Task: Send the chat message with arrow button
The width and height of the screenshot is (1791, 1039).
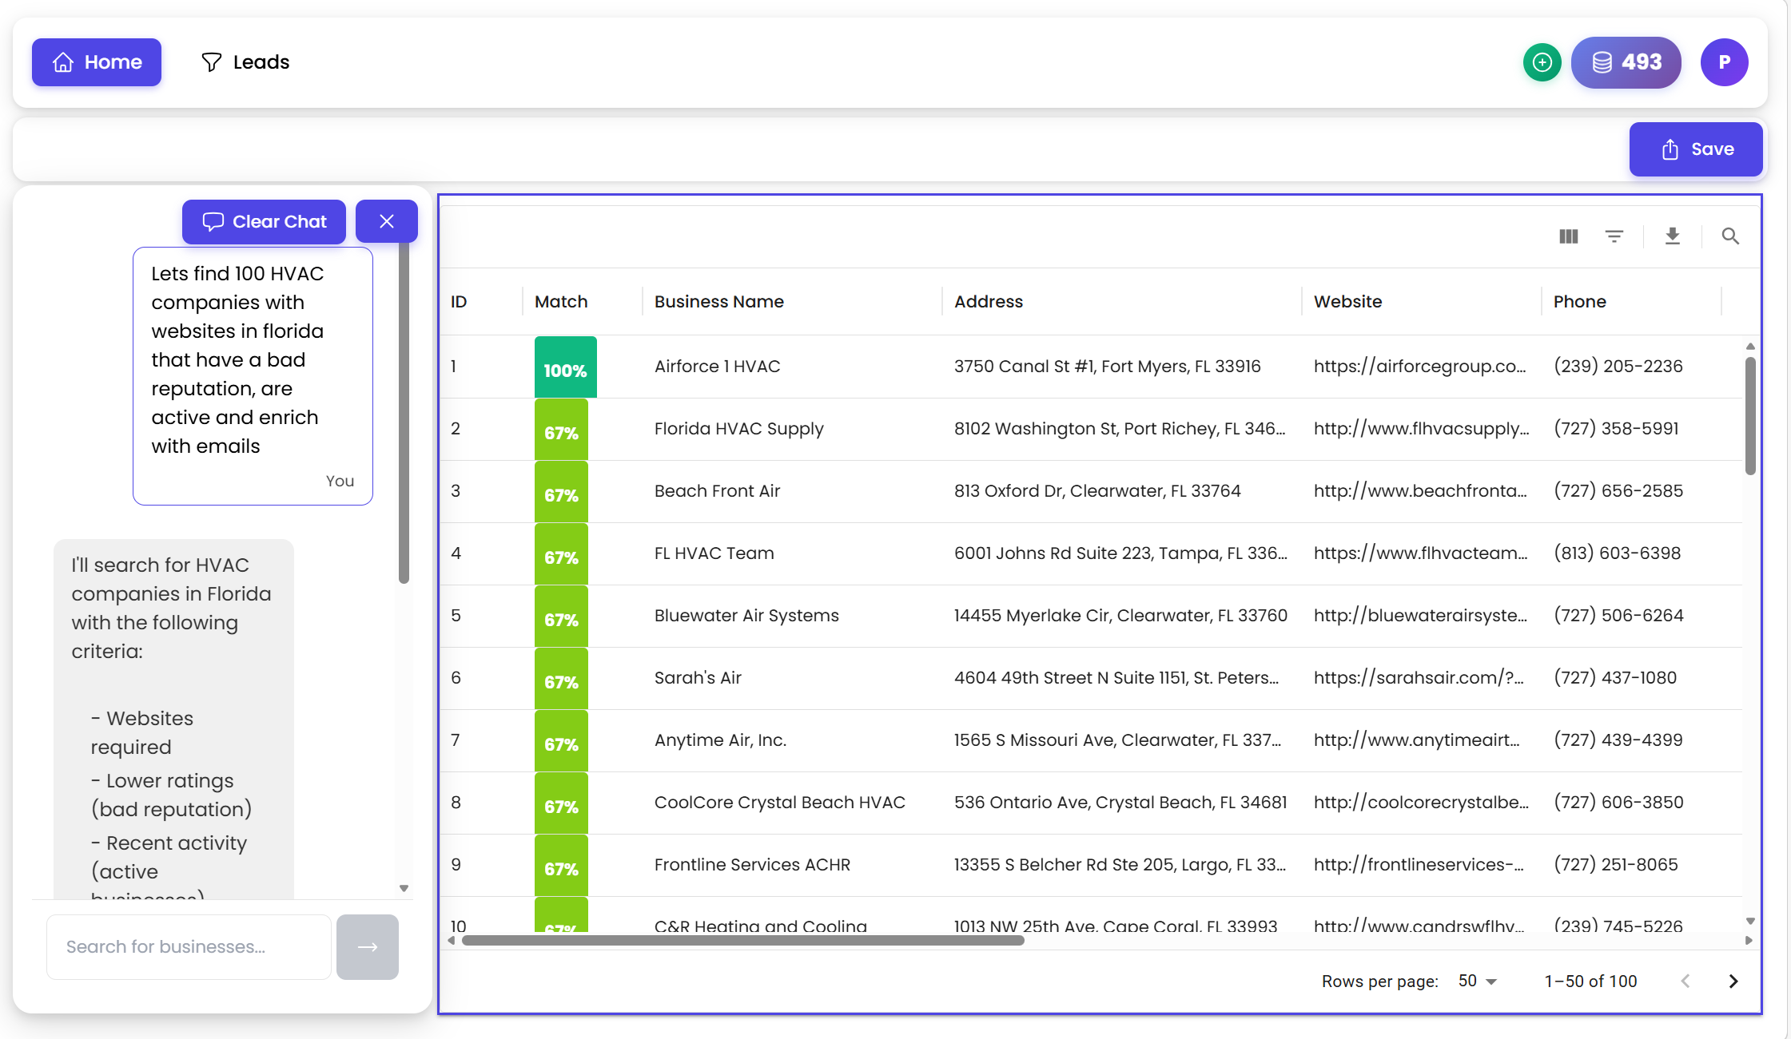Action: coord(367,947)
